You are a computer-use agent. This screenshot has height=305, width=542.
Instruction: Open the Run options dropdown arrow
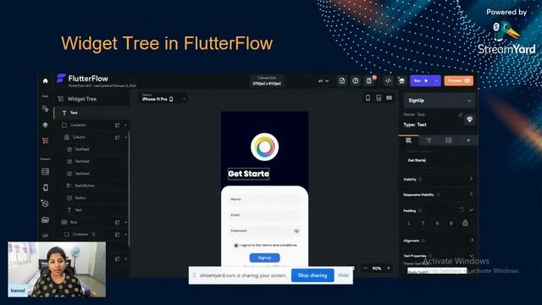tap(437, 80)
